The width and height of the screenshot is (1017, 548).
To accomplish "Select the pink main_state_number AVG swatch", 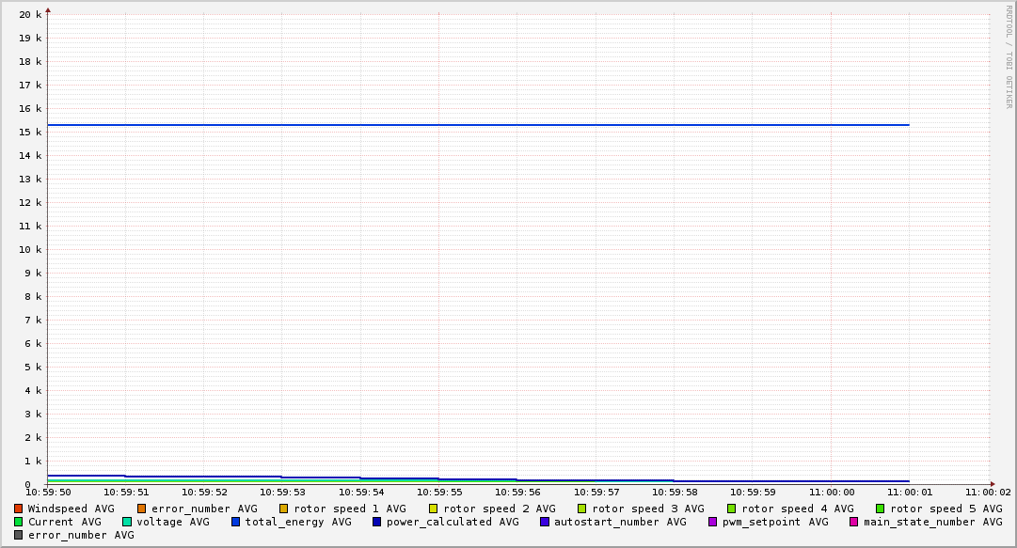I will coord(854,522).
